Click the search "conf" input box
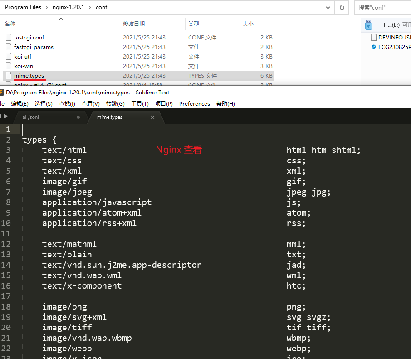Image resolution: width=411 pixels, height=359 pixels. coord(383,7)
